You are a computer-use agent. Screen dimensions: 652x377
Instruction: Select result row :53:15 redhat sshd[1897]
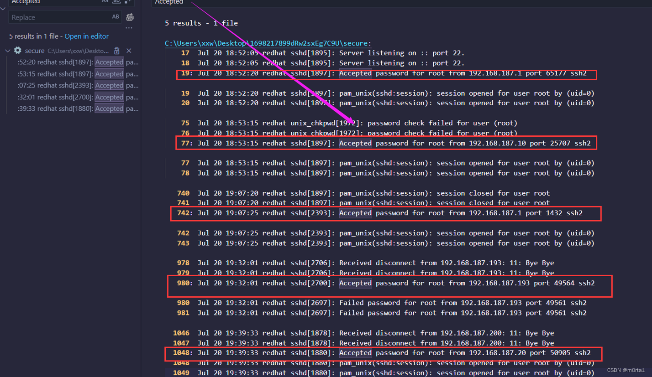tap(78, 74)
